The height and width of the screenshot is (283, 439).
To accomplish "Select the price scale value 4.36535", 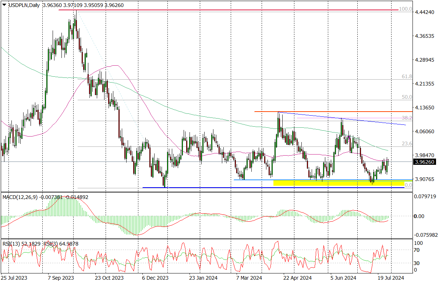I will (x=425, y=36).
